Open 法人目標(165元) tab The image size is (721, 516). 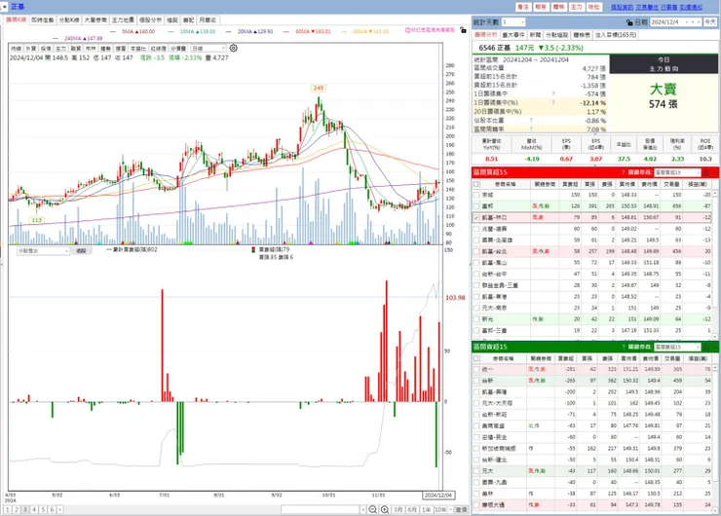point(616,35)
